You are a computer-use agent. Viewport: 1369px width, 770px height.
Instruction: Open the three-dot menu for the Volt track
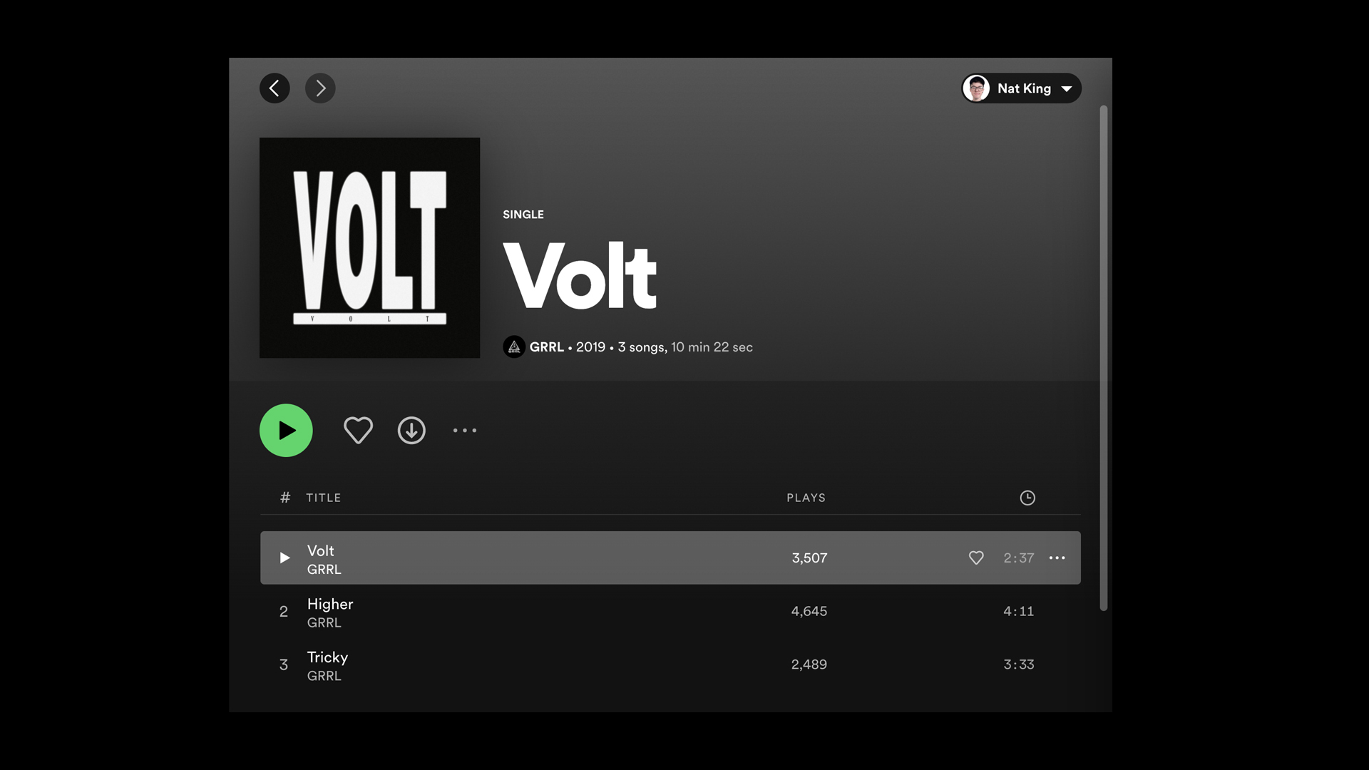1057,558
